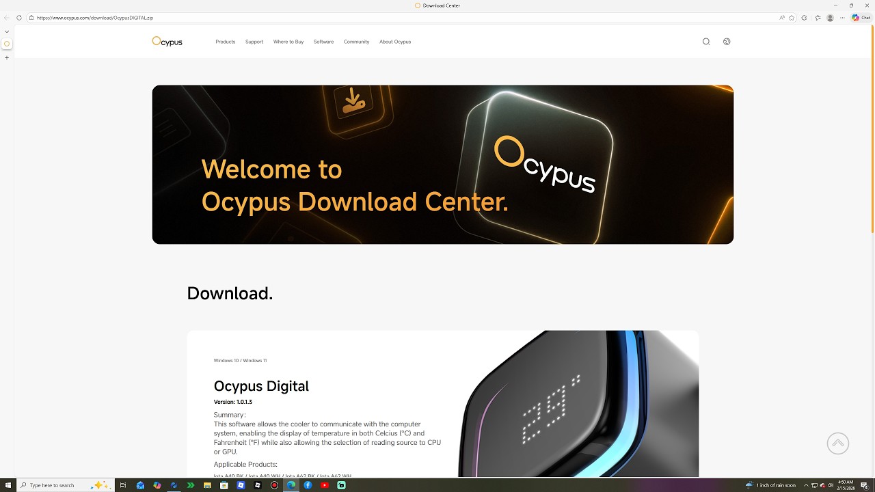The image size is (875, 492).
Task: Click the Read aloud icon in address bar
Action: (x=782, y=18)
